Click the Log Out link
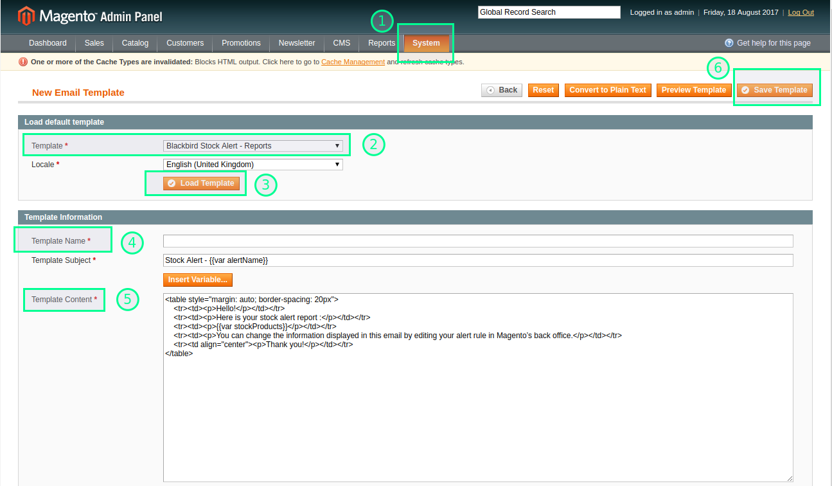832x486 pixels. [x=801, y=12]
